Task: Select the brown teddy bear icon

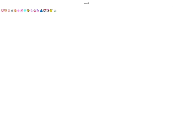Action: coord(6,11)
